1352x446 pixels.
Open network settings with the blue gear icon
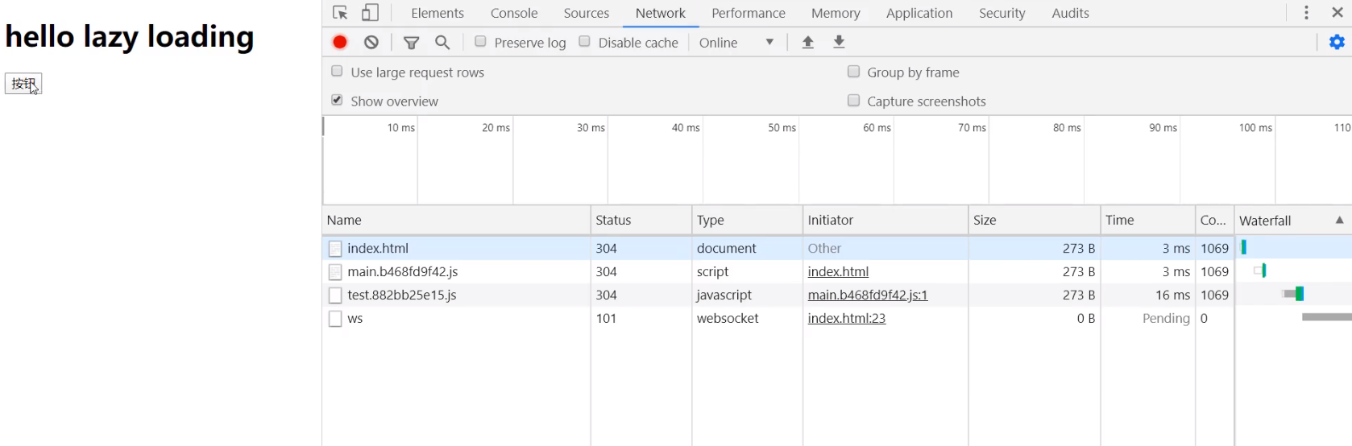click(1337, 42)
